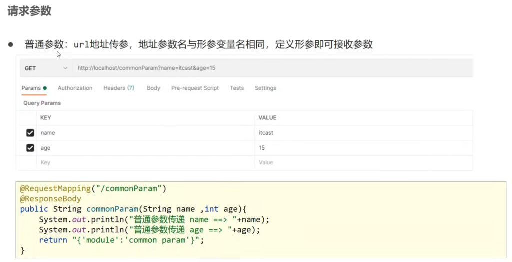Open the Pre-request Script tab
The image size is (512, 262).
click(x=195, y=88)
